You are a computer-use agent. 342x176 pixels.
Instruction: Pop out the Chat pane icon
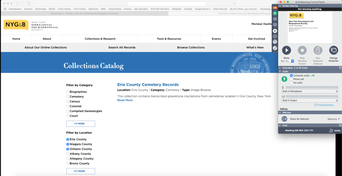point(340,125)
